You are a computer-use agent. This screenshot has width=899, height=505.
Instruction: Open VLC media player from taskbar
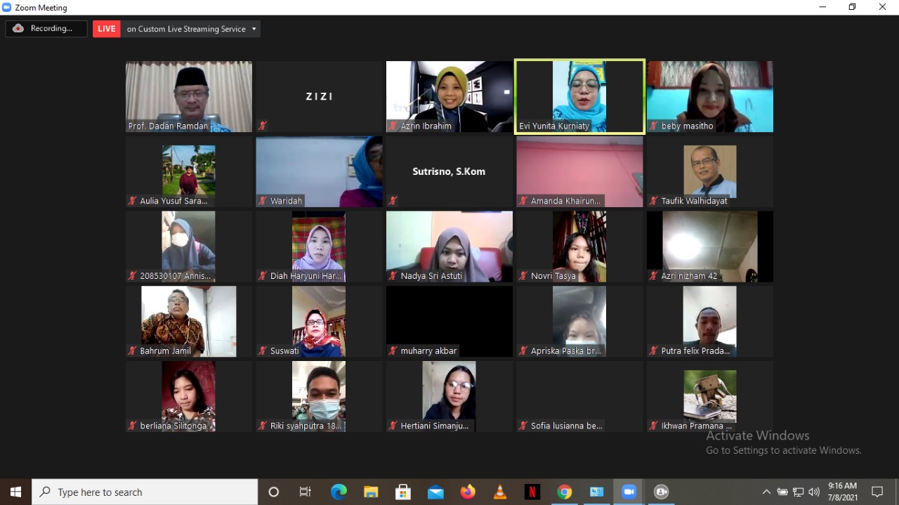[500, 492]
